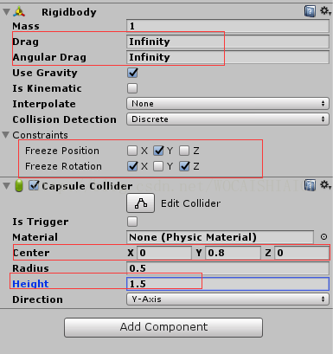Viewport: 333px width, 354px height.
Task: Check Freeze Position Z
Action: coord(184,151)
